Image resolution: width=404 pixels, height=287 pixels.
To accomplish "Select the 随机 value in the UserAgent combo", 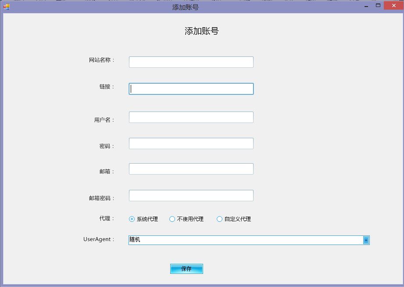I will click(x=219, y=240).
